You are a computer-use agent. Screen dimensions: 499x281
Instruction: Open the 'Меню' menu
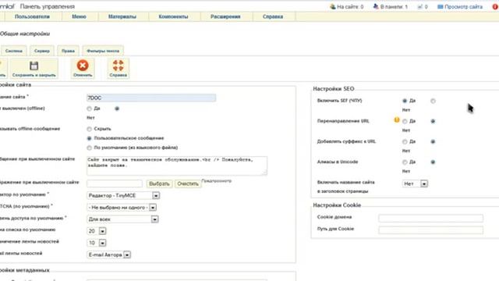79,16
